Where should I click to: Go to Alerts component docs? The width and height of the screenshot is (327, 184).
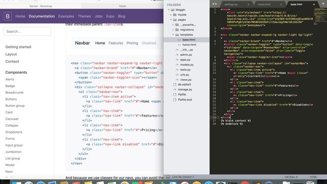[10, 79]
